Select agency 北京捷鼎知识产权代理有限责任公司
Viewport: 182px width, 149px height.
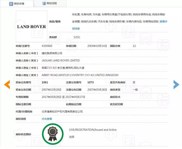coord(62,111)
